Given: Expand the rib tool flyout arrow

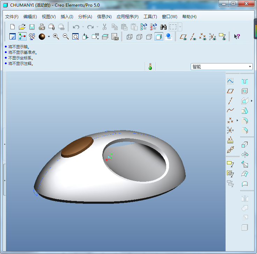Looking at the screenshot, I should point(252,101).
